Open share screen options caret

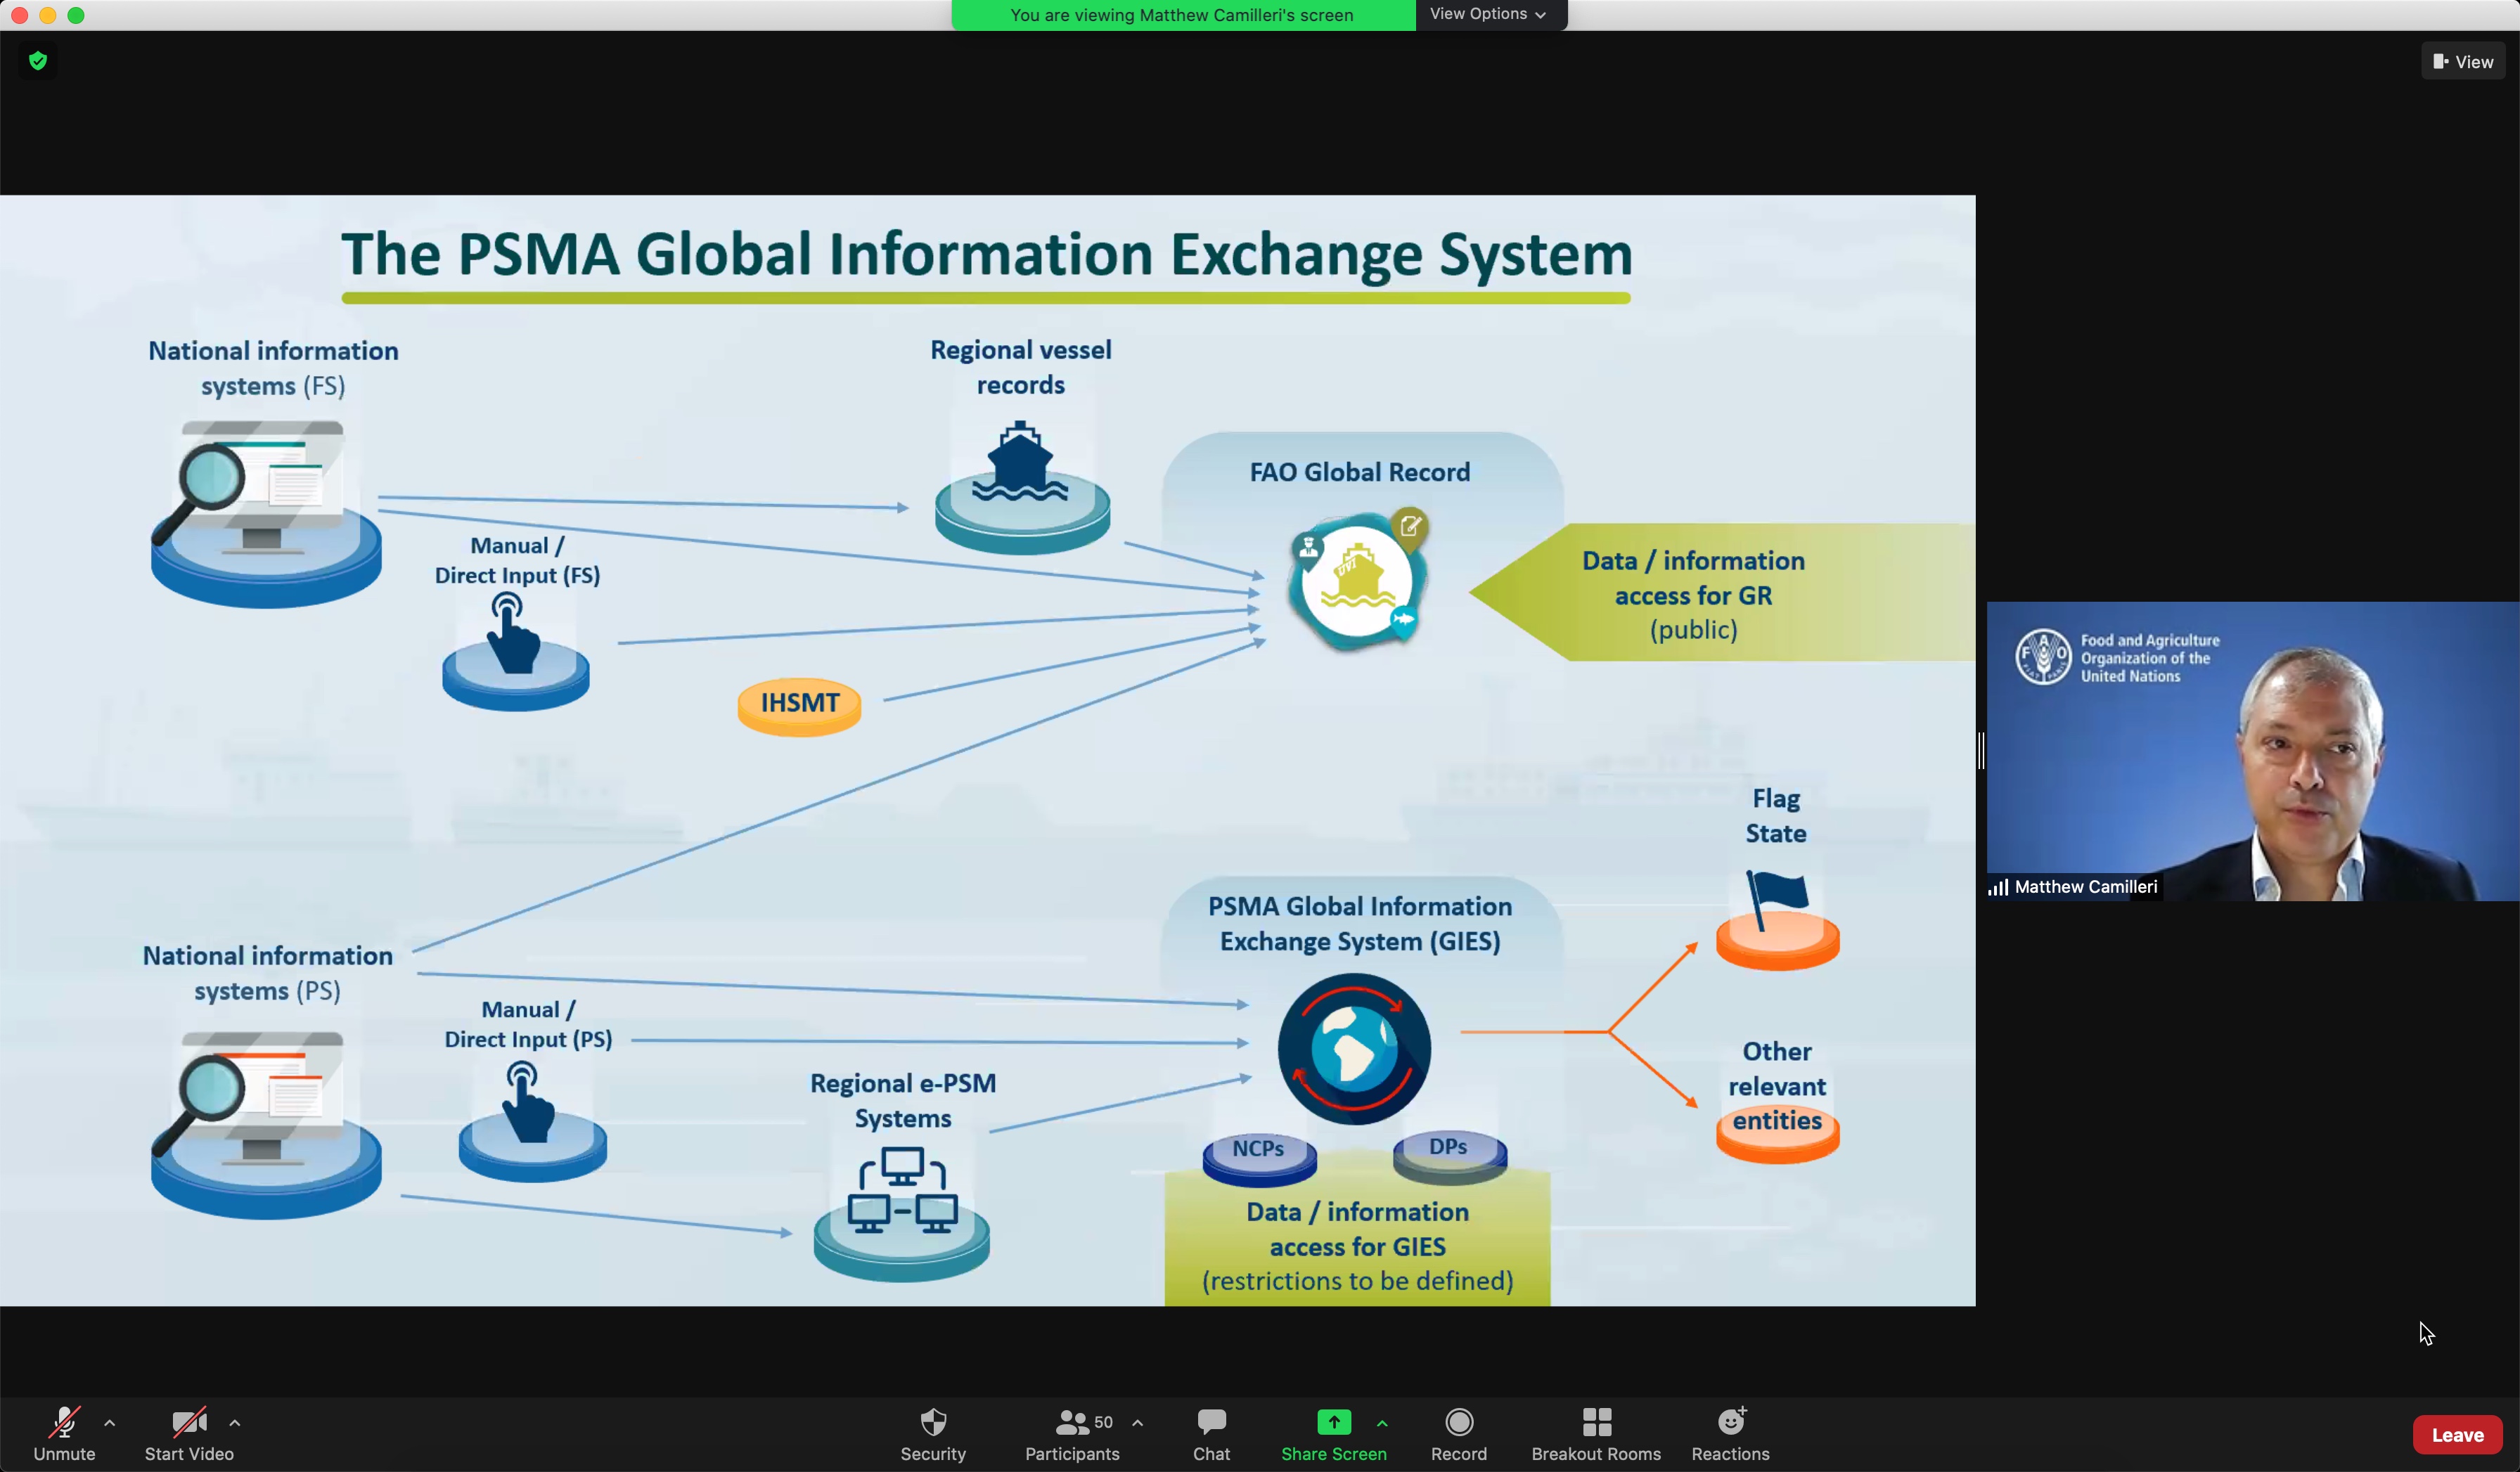pyautogui.click(x=1382, y=1422)
